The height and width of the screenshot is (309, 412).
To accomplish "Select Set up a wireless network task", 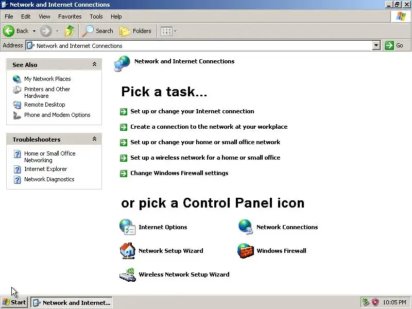I will tap(205, 158).
